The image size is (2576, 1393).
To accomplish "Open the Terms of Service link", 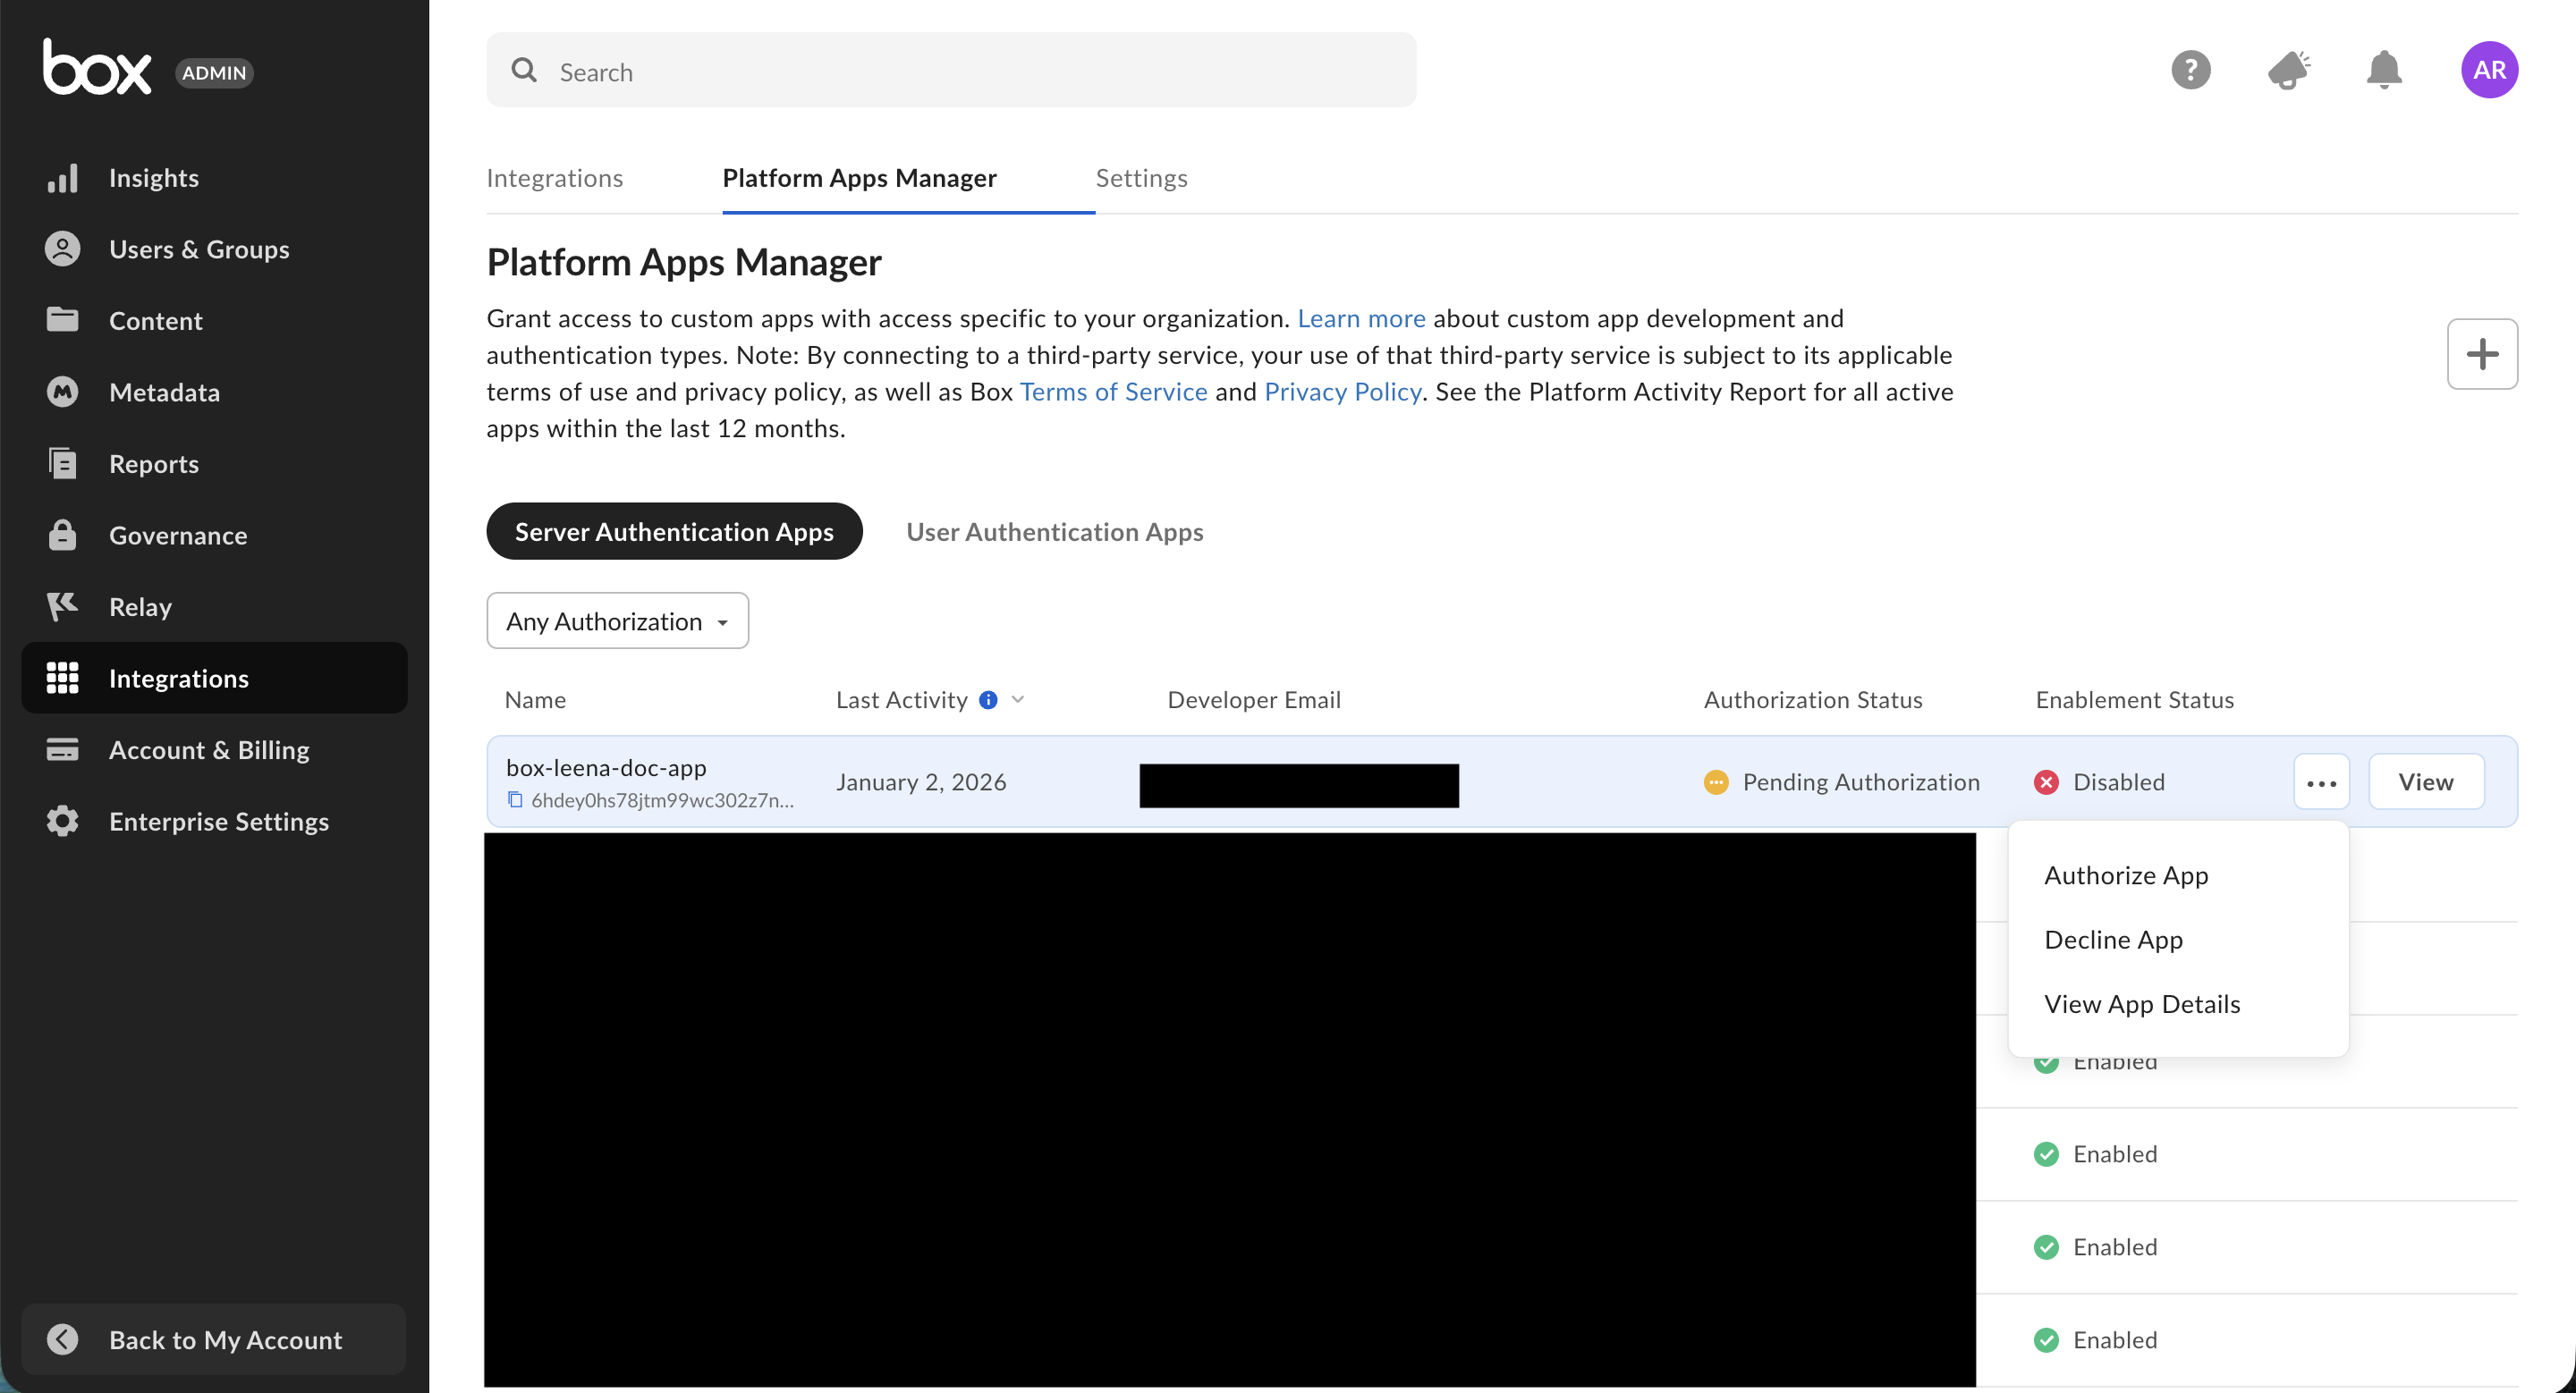I will tap(1113, 392).
